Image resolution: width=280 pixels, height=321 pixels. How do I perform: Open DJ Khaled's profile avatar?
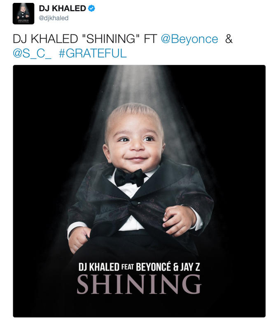[x=23, y=14]
